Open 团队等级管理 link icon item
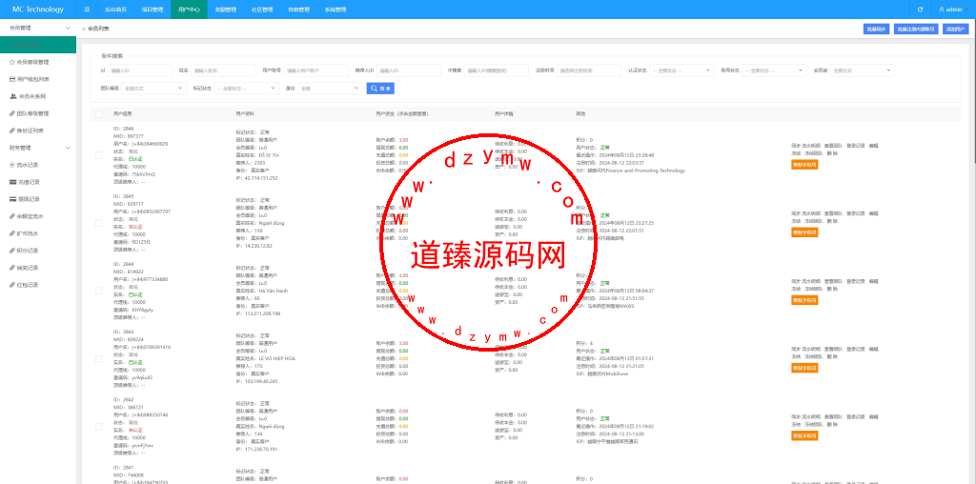 pos(38,113)
